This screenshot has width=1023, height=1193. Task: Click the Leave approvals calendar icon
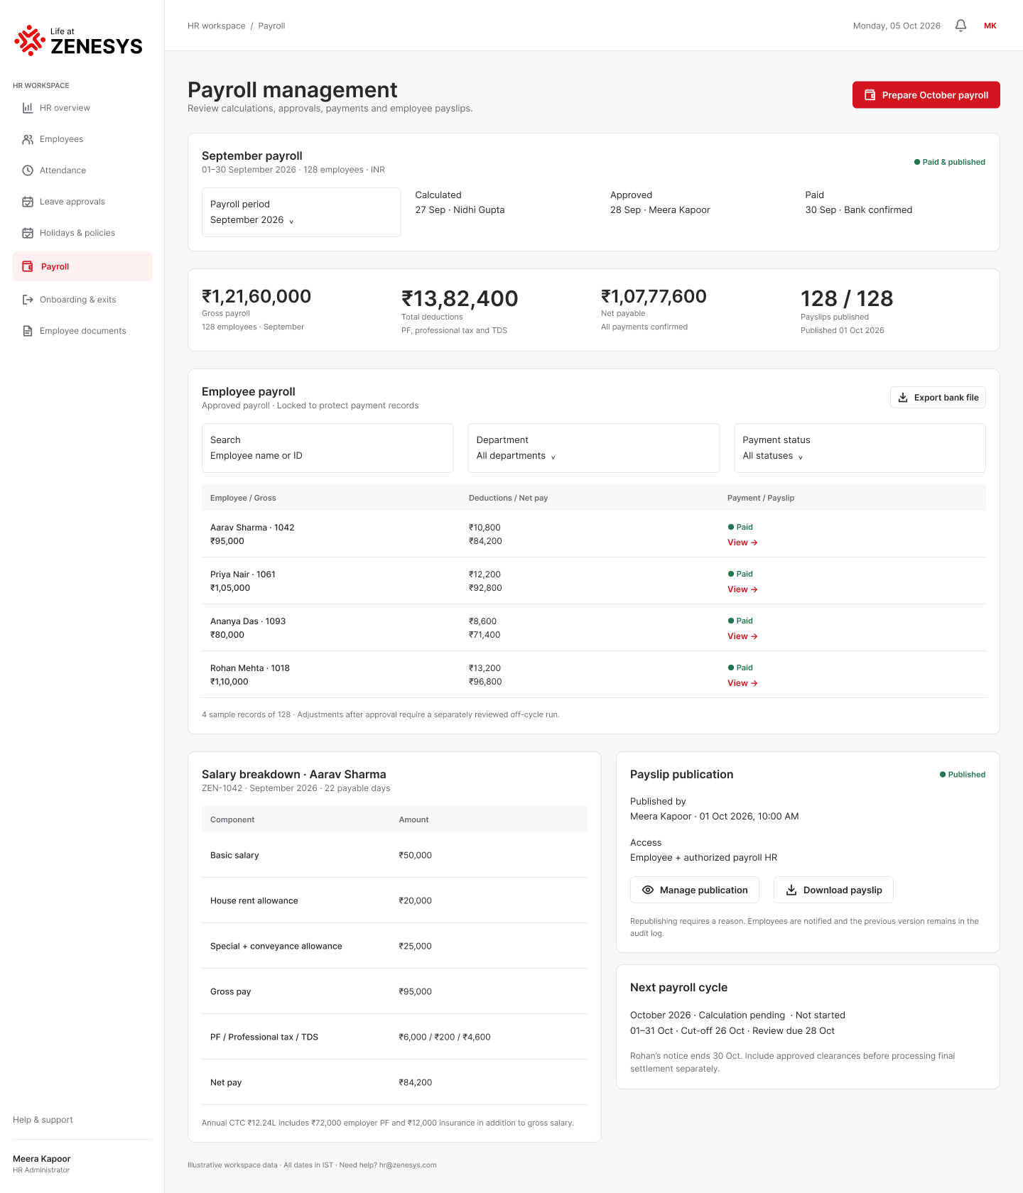click(x=28, y=202)
